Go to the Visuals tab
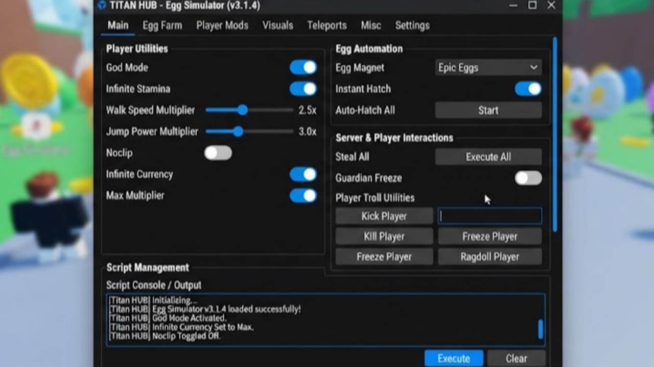Screen dimensions: 654x367 [278, 25]
